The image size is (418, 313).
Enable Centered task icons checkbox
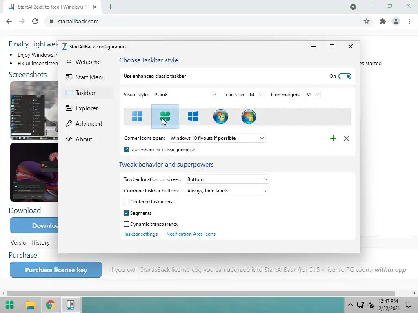[x=127, y=202]
